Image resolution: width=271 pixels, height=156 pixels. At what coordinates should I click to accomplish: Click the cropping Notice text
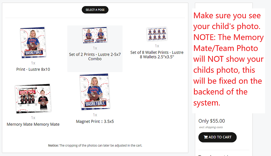(x=95, y=145)
